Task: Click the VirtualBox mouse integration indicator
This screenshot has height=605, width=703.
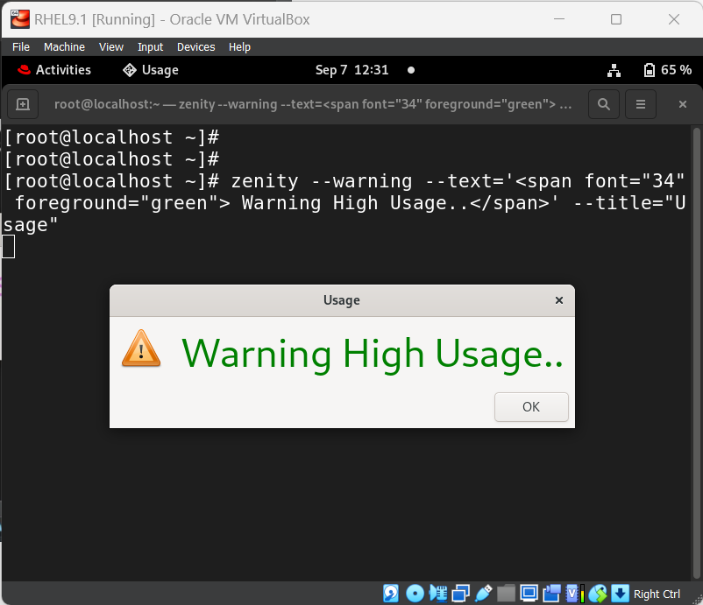Action: pos(598,593)
